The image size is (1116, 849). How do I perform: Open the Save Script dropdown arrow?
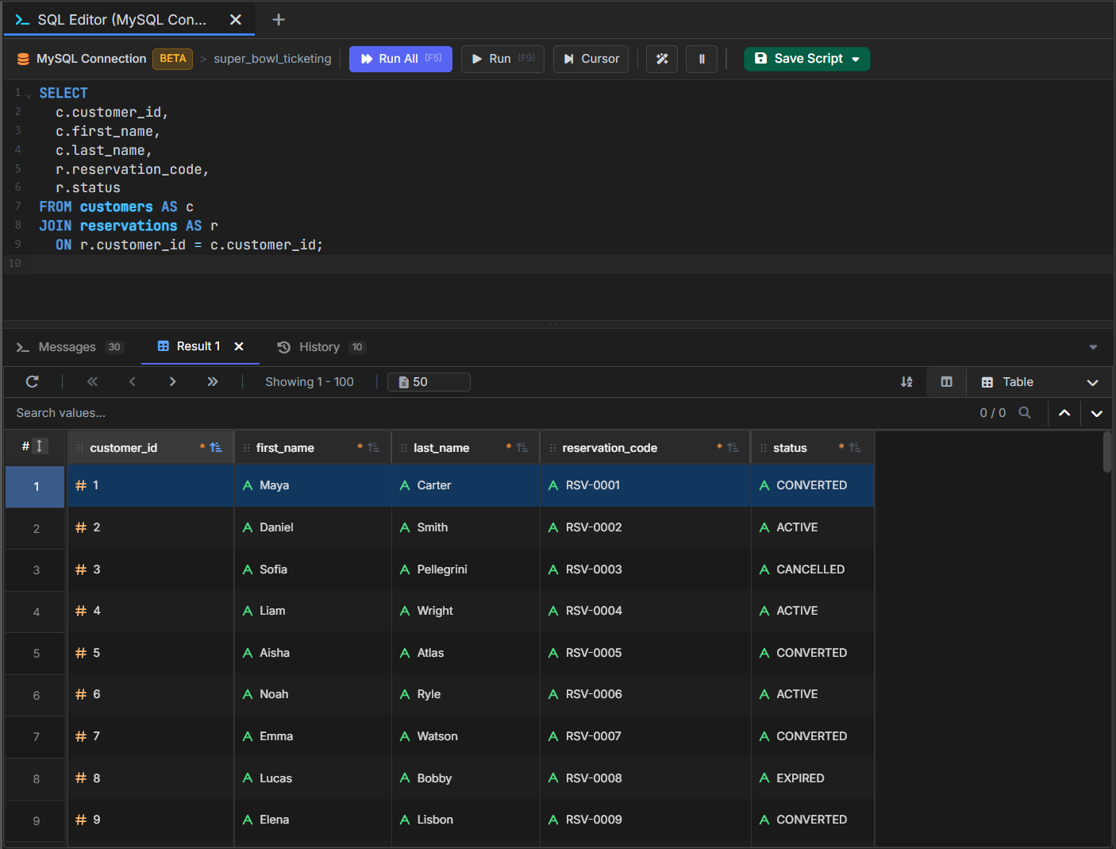tap(856, 60)
